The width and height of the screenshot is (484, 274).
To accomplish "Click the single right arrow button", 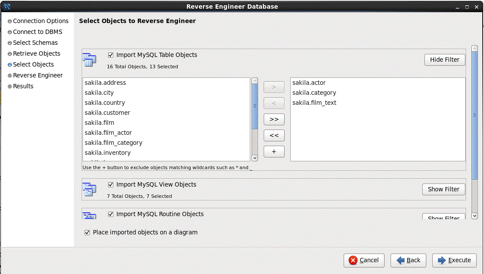I will 274,87.
